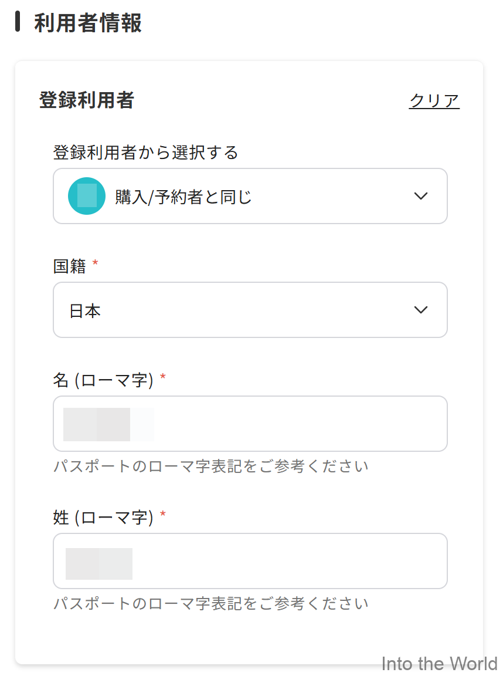Image resolution: width=503 pixels, height=676 pixels.
Task: Open the 国籍 dropdown showing 日本
Action: pos(250,310)
